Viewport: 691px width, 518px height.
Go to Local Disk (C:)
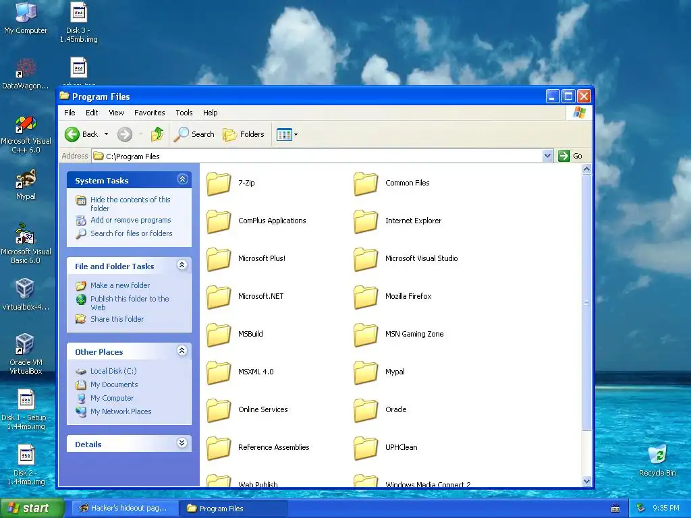[x=113, y=372]
